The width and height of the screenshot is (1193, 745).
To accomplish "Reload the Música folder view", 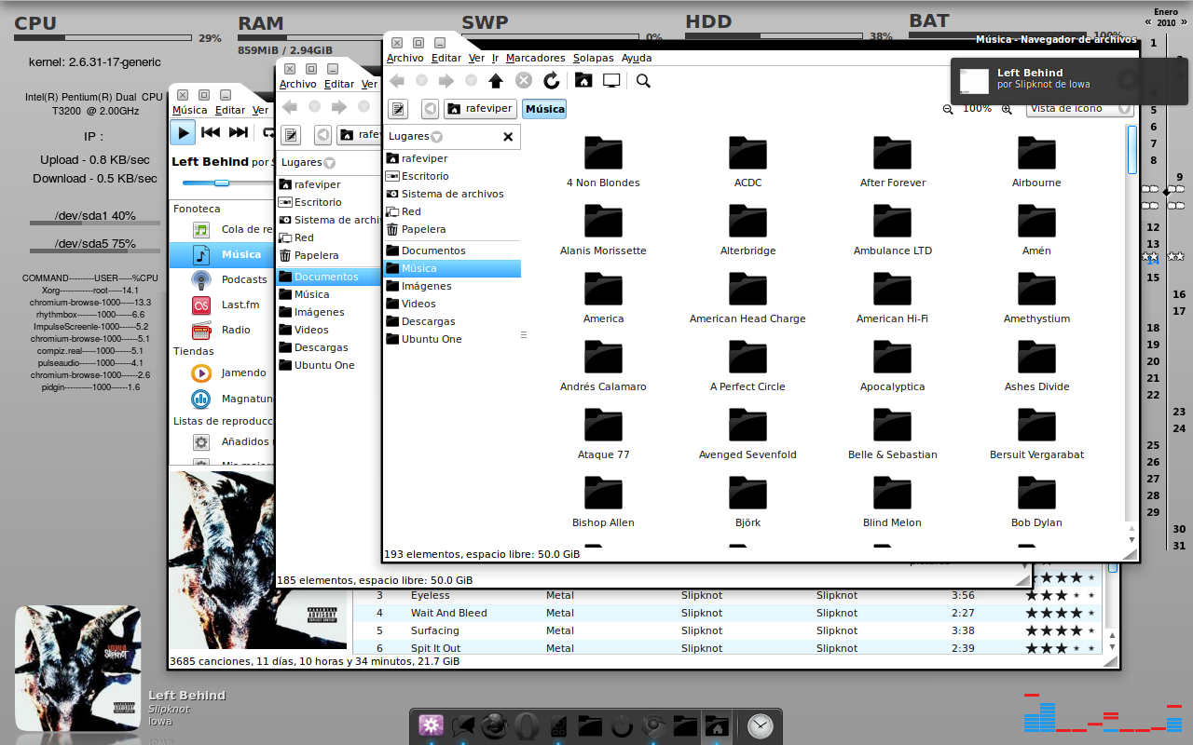I will pyautogui.click(x=552, y=81).
